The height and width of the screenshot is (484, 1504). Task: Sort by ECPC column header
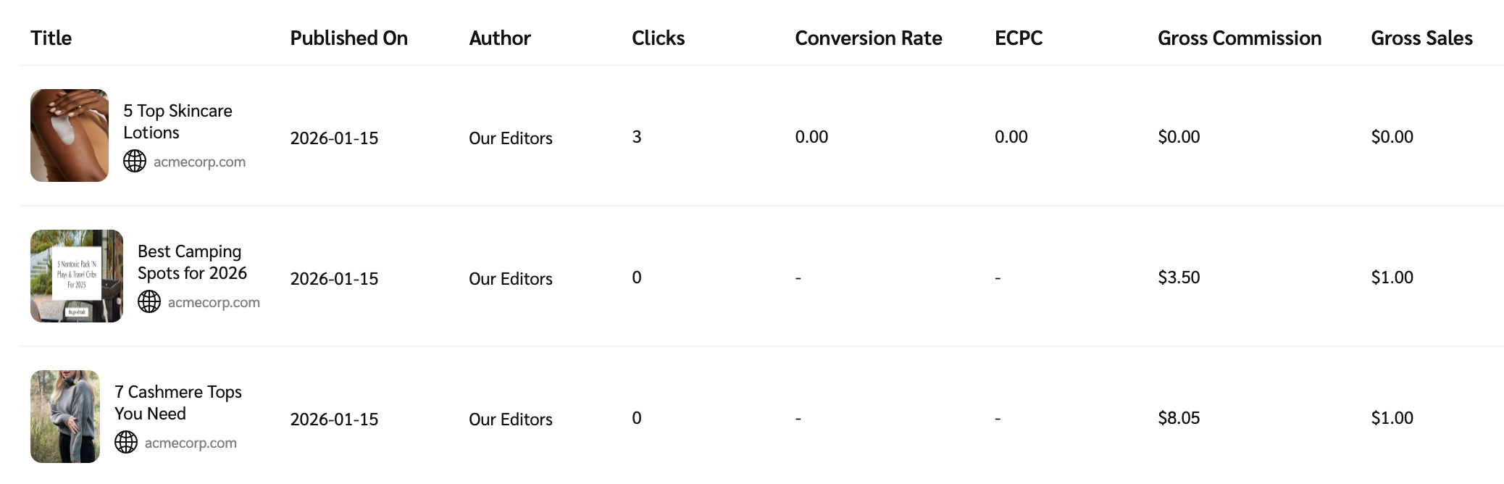[1018, 38]
